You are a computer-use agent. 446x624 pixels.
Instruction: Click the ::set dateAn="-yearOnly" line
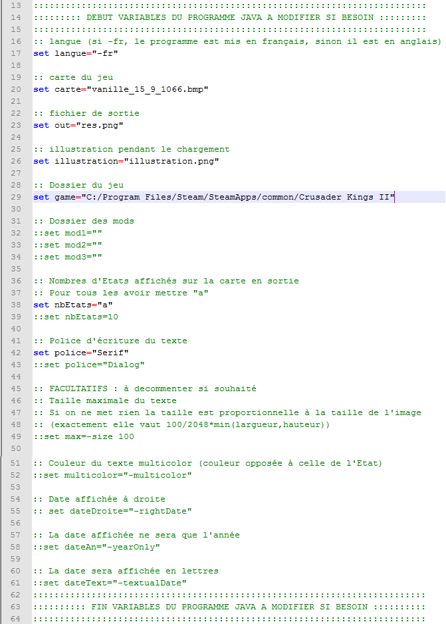coord(96,547)
